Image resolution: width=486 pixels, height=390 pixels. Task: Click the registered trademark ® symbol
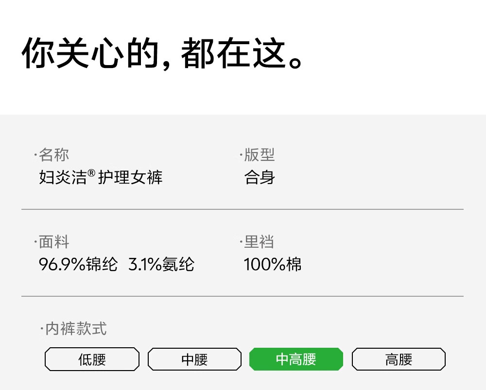tap(91, 172)
